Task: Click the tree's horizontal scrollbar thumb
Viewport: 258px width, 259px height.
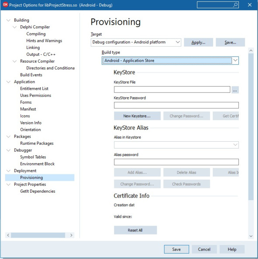Action: click(x=38, y=235)
